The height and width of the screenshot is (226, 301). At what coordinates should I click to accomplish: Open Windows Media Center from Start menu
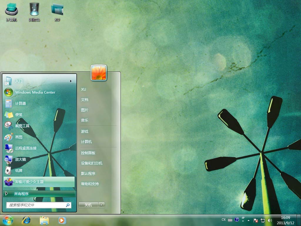35,92
